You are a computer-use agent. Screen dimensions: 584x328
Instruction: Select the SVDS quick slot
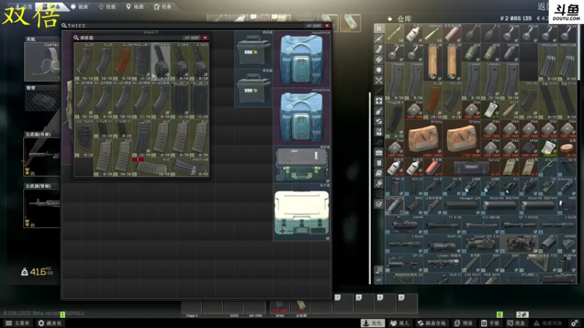click(x=234, y=308)
